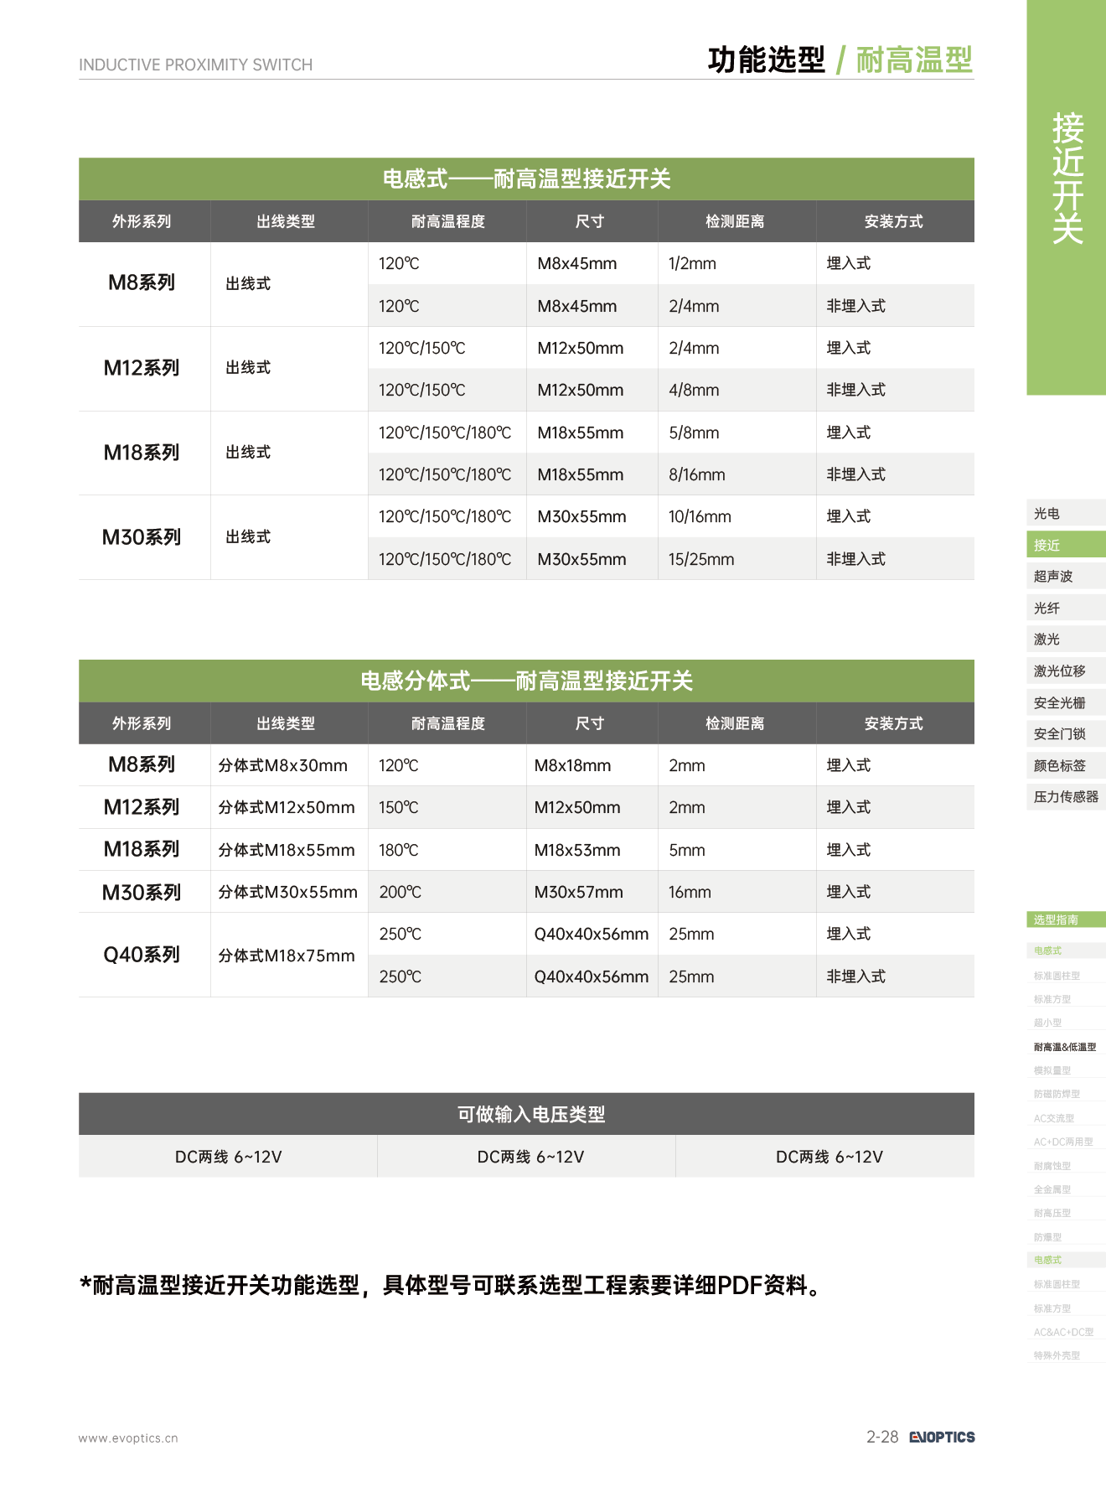The image size is (1106, 1502).
Task: Open the 超小型 index entry
Action: [1047, 1023]
